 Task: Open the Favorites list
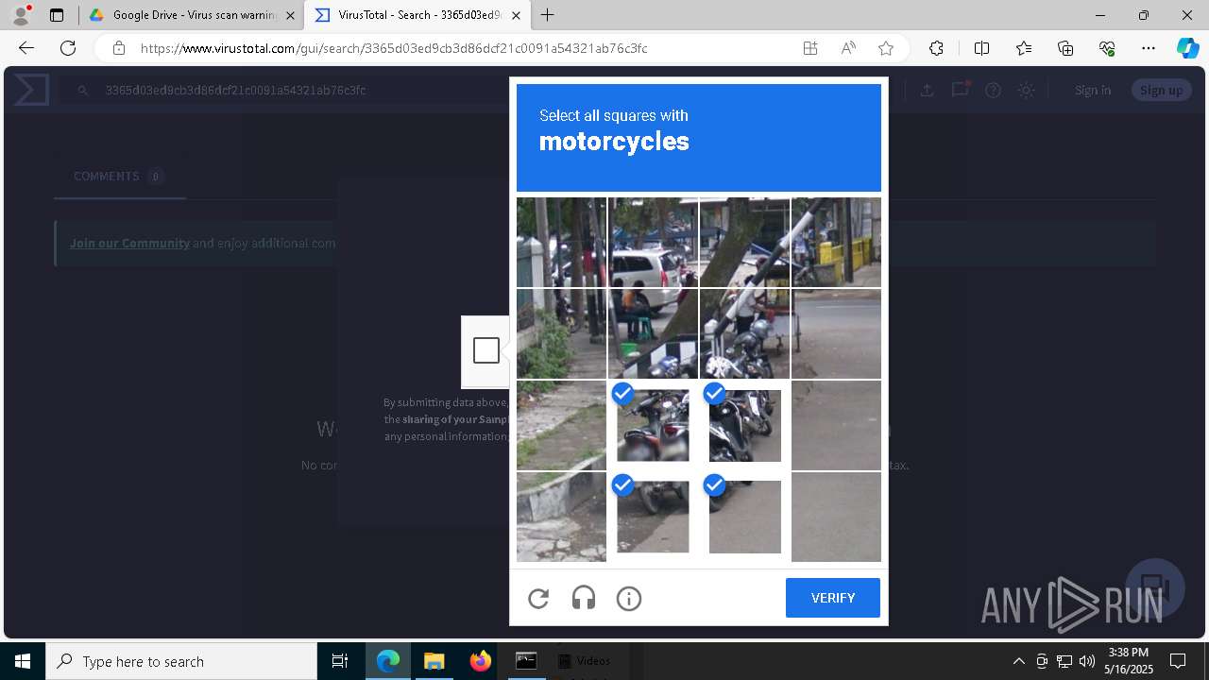click(x=1024, y=48)
